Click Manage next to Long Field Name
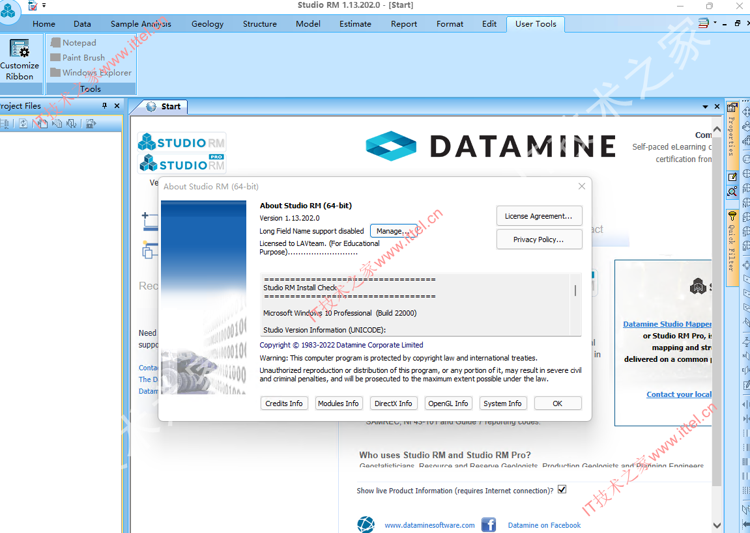Screen dimensions: 750x533 pos(394,230)
